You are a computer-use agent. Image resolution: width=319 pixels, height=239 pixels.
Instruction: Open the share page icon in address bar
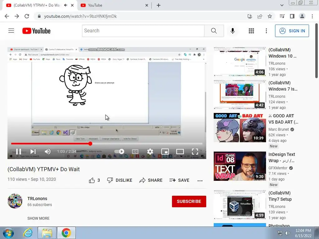(260, 16)
